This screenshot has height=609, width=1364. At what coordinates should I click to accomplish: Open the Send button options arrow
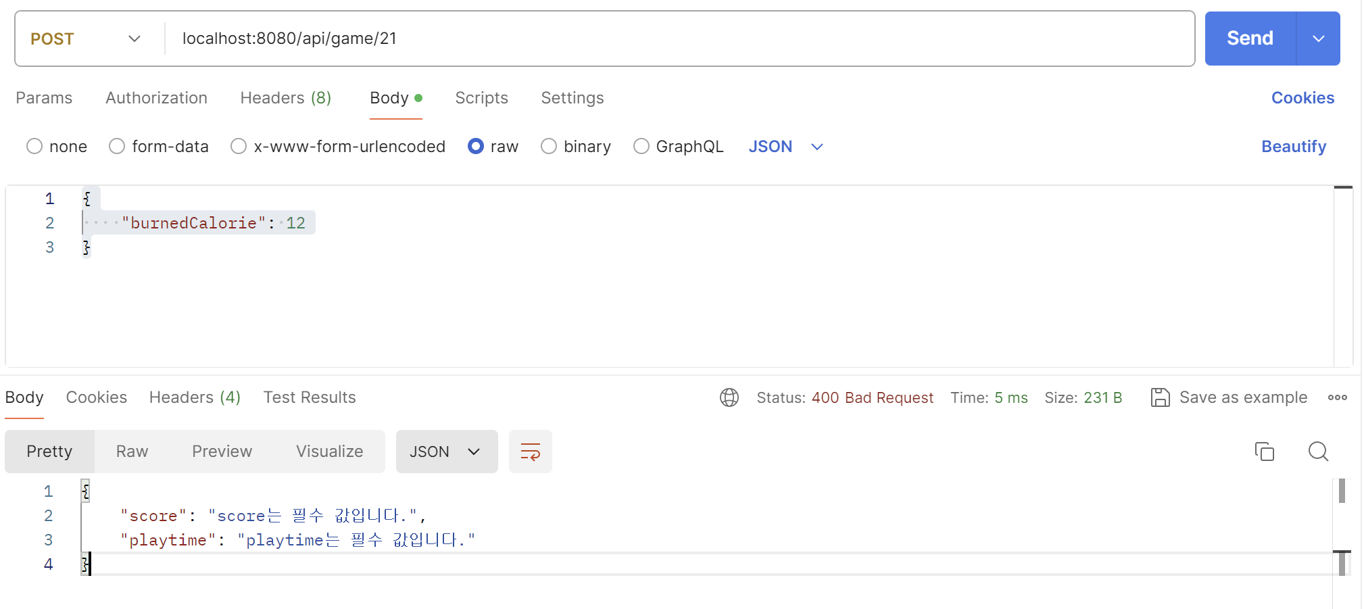pyautogui.click(x=1317, y=39)
